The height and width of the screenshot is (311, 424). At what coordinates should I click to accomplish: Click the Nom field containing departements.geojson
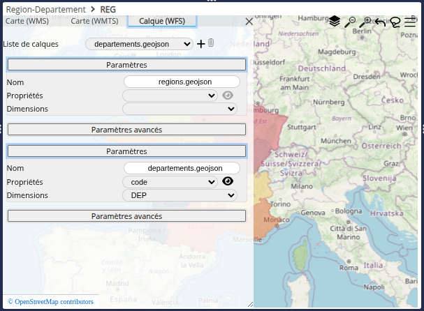click(182, 168)
